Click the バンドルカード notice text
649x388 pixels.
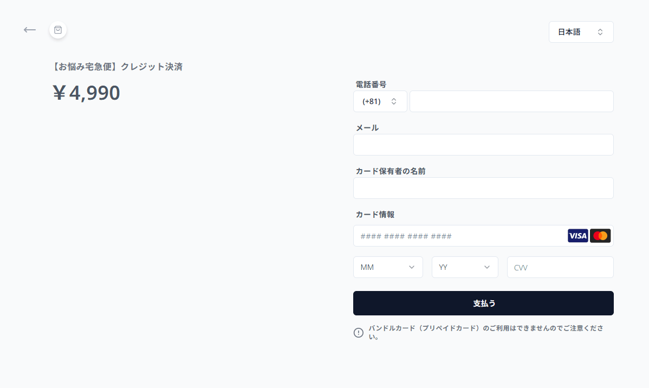click(486, 332)
